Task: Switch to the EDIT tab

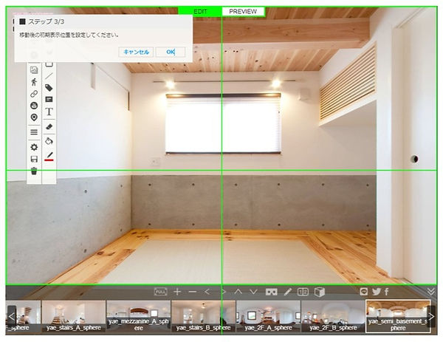Action: 200,12
